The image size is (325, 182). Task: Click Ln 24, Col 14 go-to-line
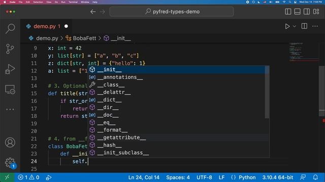pos(144,177)
